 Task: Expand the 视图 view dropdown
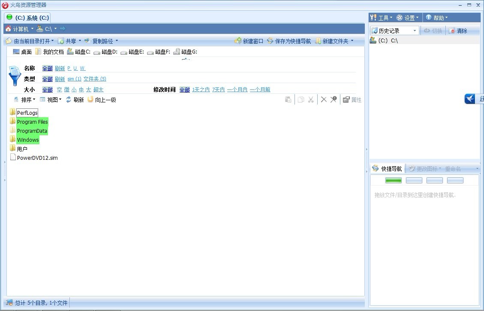51,100
